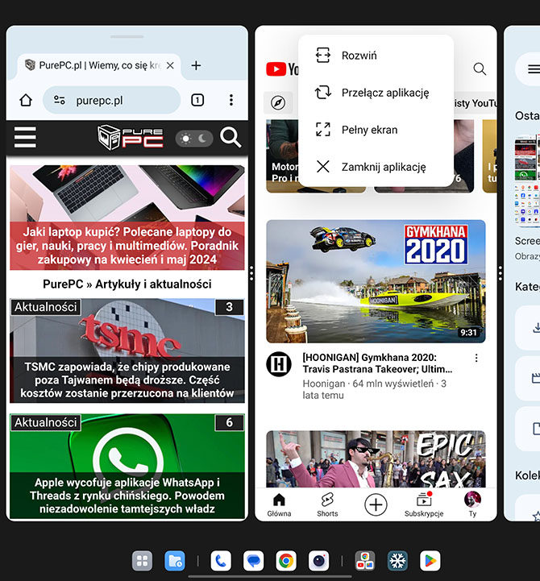Viewport: 540px width, 581px height.
Task: Launch the snowflake app from the taskbar
Action: pos(397,561)
